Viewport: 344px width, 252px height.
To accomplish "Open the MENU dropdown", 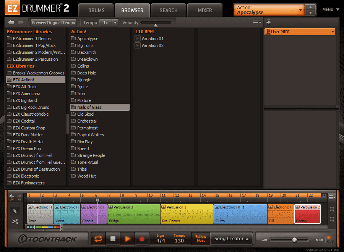I will [331, 10].
